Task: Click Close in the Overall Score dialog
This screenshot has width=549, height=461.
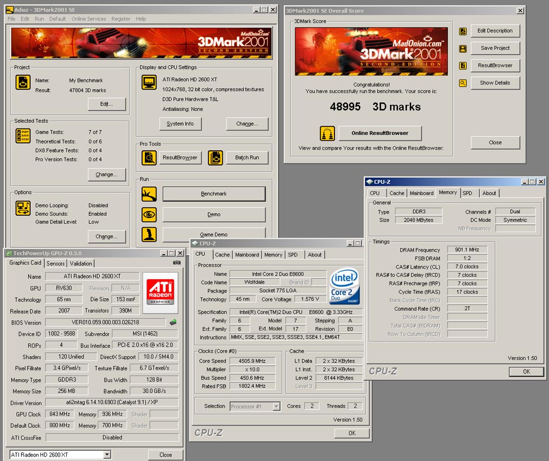Action: [x=495, y=142]
